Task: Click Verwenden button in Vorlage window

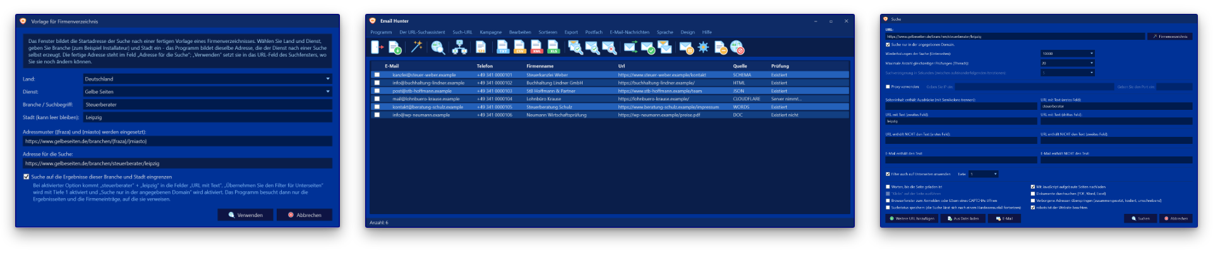Action: [246, 215]
